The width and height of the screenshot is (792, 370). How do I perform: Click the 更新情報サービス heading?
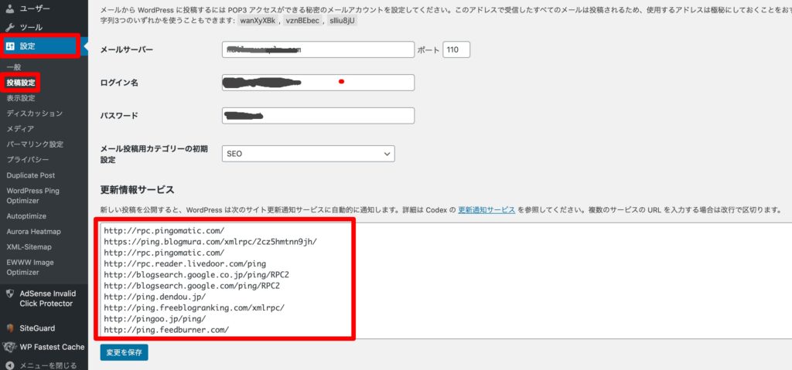[x=138, y=190]
